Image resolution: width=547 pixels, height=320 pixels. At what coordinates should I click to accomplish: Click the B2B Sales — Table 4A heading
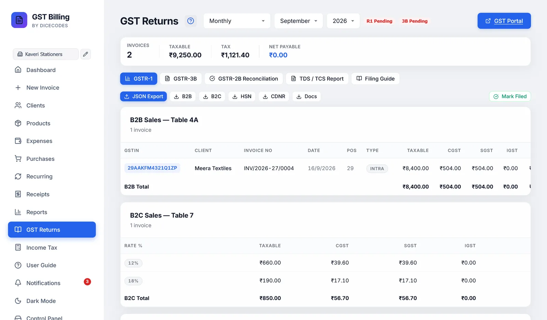164,120
